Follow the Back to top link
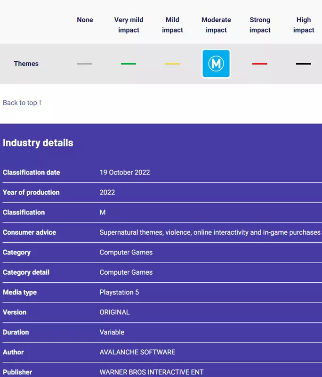322x377 pixels. coord(23,103)
